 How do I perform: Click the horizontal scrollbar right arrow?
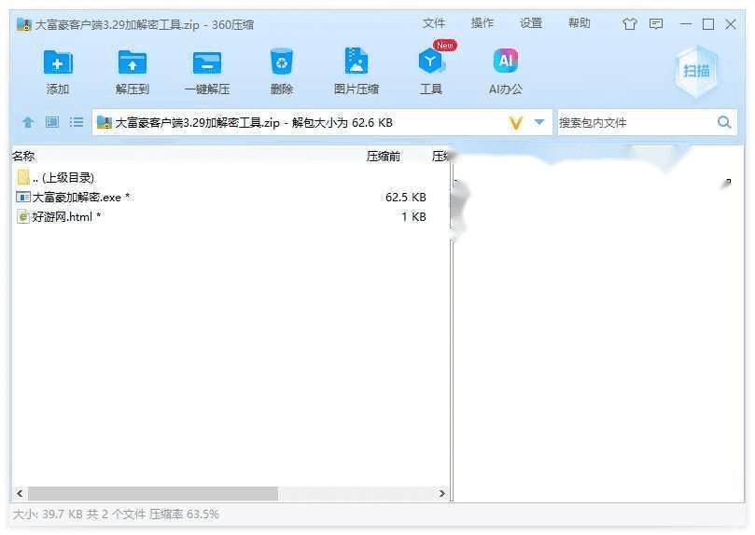click(x=443, y=493)
